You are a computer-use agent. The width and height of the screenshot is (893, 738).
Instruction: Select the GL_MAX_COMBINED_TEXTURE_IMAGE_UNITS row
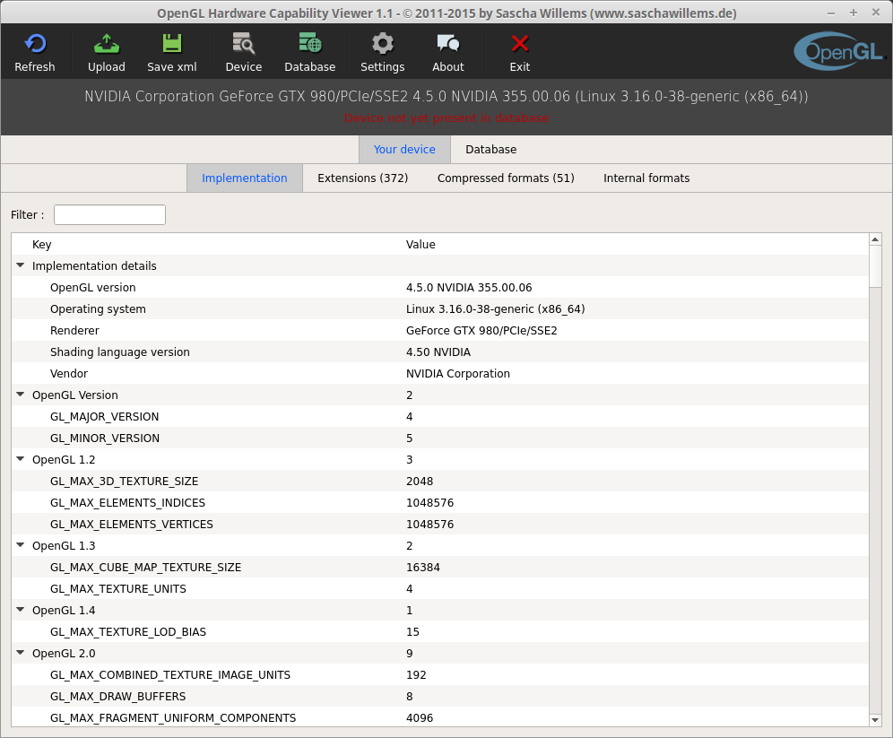(439, 675)
